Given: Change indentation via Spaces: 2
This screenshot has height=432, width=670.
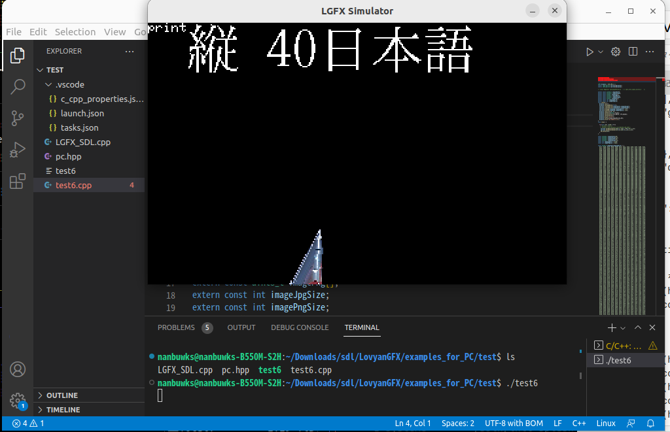Looking at the screenshot, I should pos(458,424).
